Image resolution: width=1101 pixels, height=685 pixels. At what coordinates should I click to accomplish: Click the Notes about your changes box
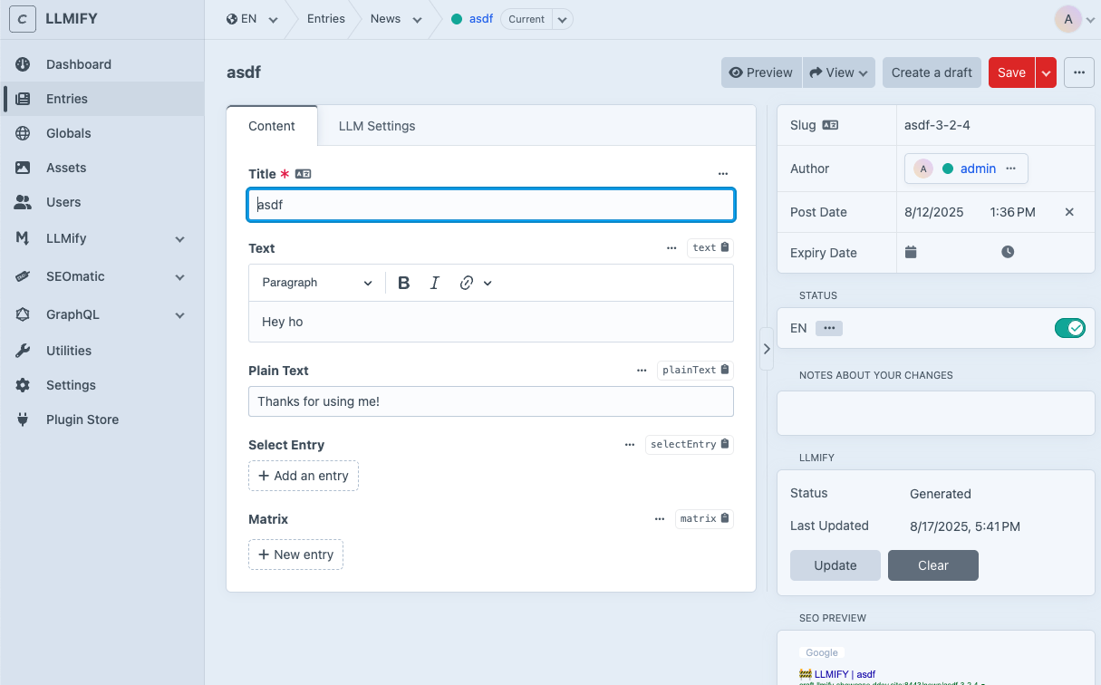936,413
